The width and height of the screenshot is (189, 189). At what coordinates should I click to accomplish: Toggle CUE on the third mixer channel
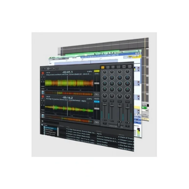(x=119, y=101)
